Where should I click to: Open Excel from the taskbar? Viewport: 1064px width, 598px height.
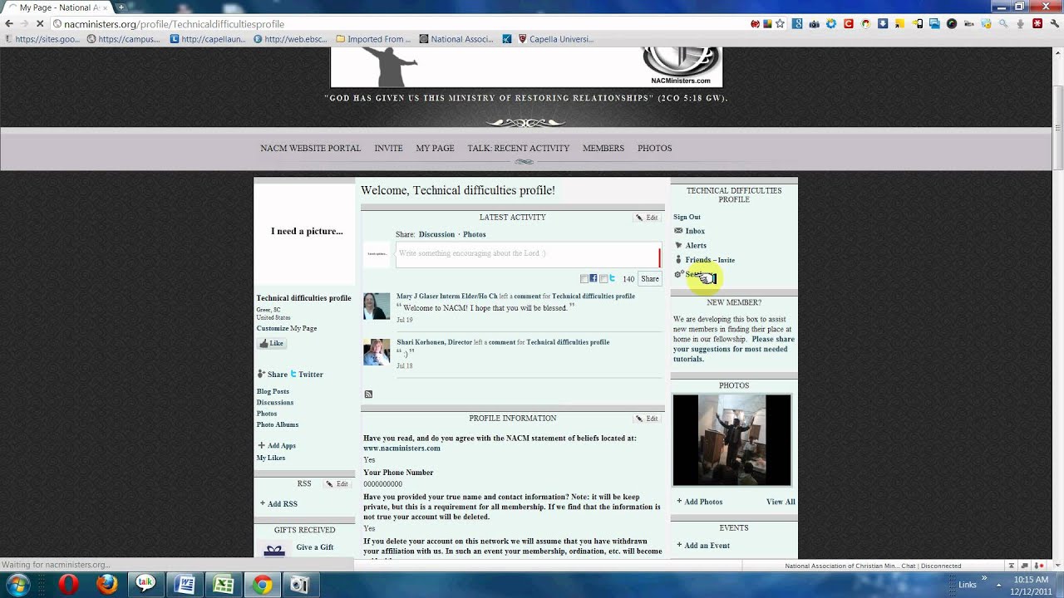223,585
